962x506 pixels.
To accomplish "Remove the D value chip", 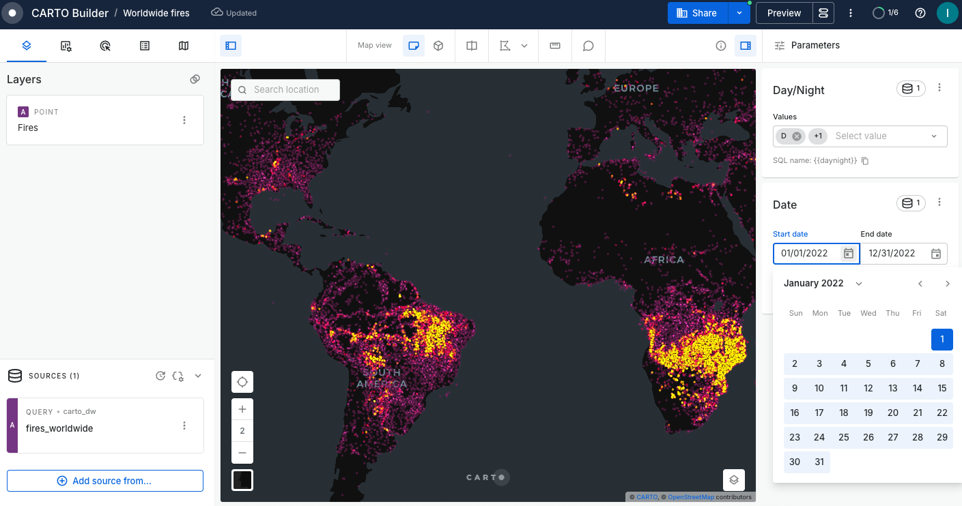I will click(x=796, y=136).
